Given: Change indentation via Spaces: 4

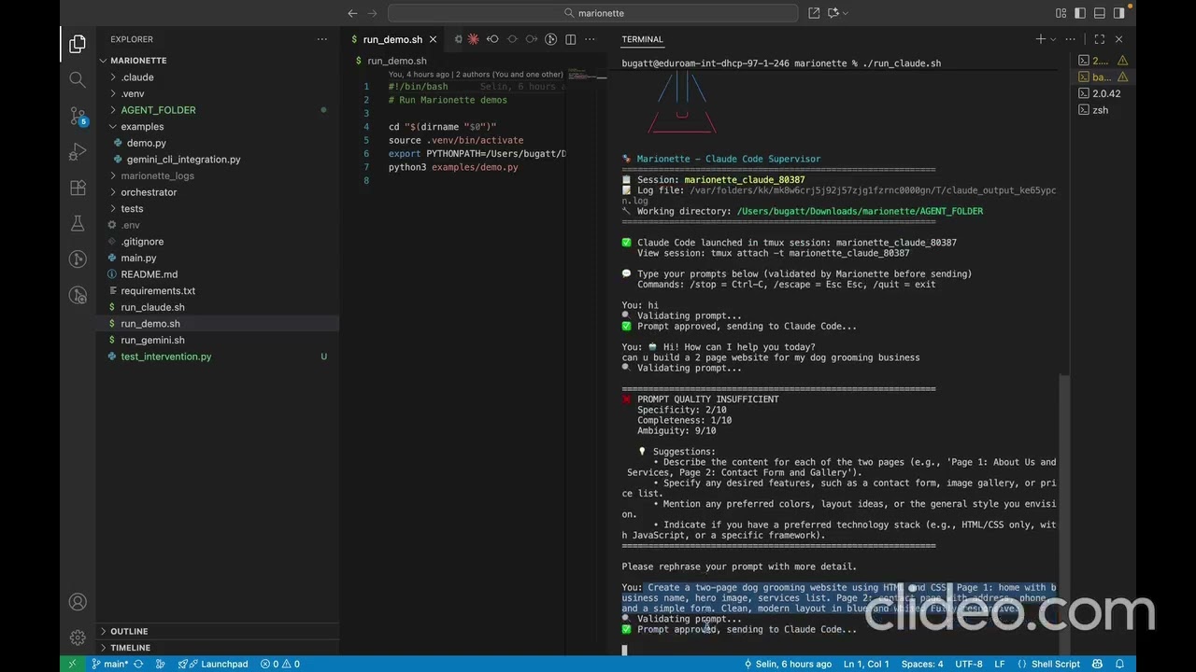Looking at the screenshot, I should click(922, 664).
